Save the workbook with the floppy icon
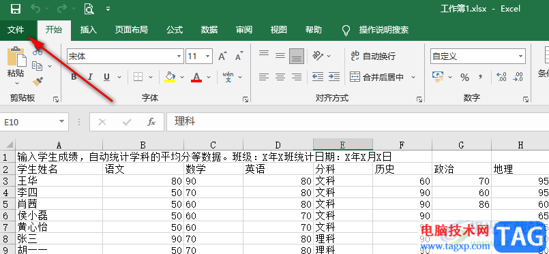Image resolution: width=549 pixels, height=254 pixels. pos(16,9)
